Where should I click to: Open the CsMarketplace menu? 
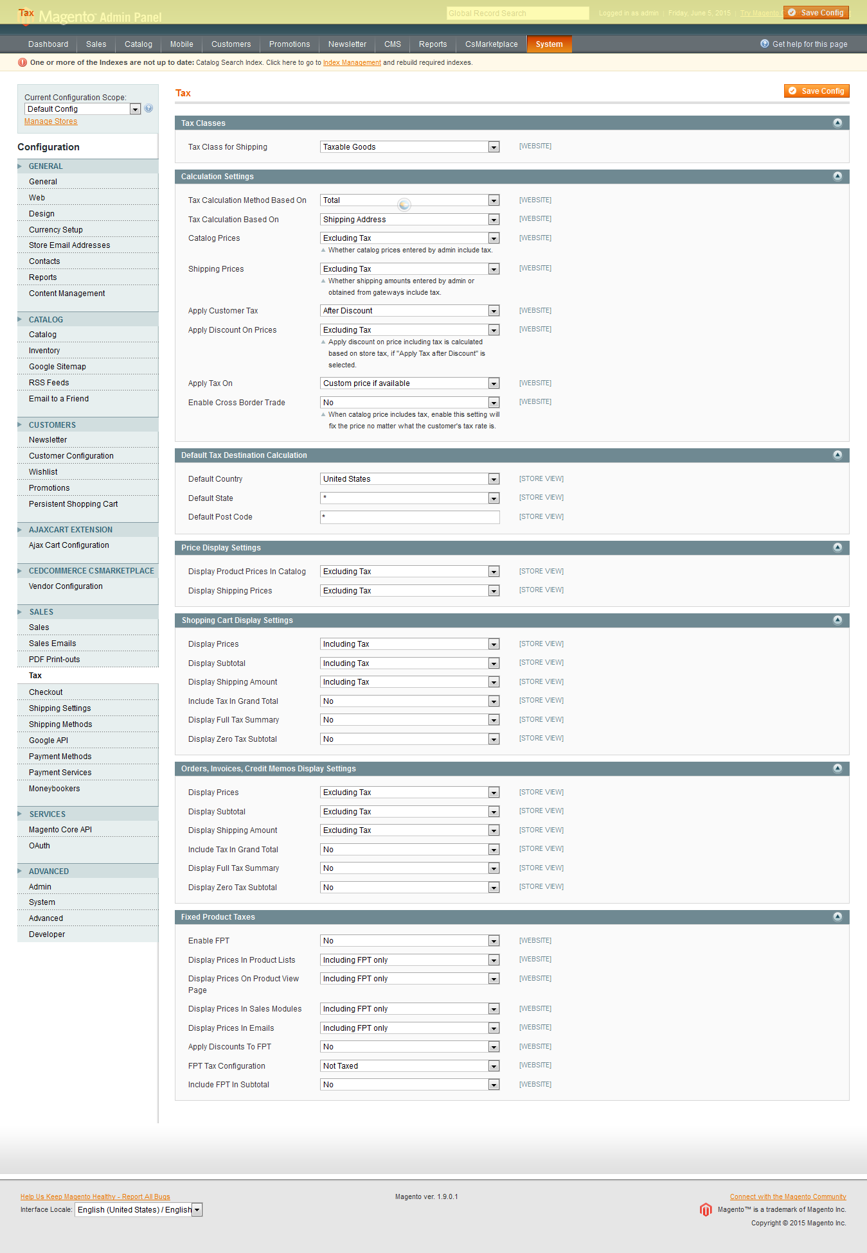click(x=492, y=44)
